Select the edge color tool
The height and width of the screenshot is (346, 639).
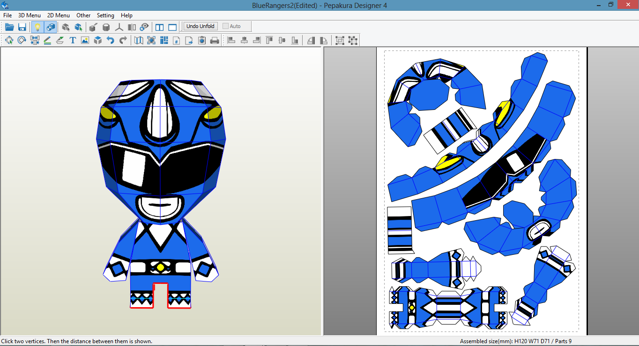60,40
